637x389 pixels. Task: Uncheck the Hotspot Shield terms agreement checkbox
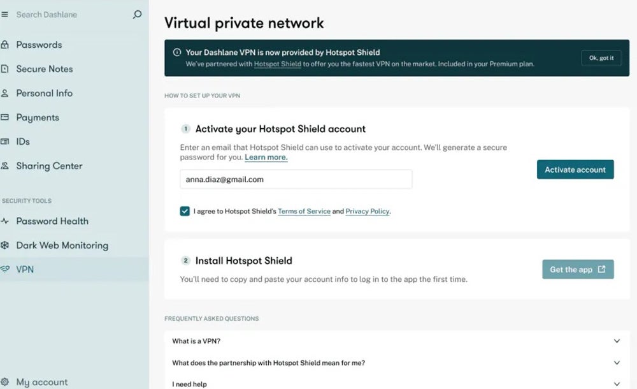coord(185,211)
